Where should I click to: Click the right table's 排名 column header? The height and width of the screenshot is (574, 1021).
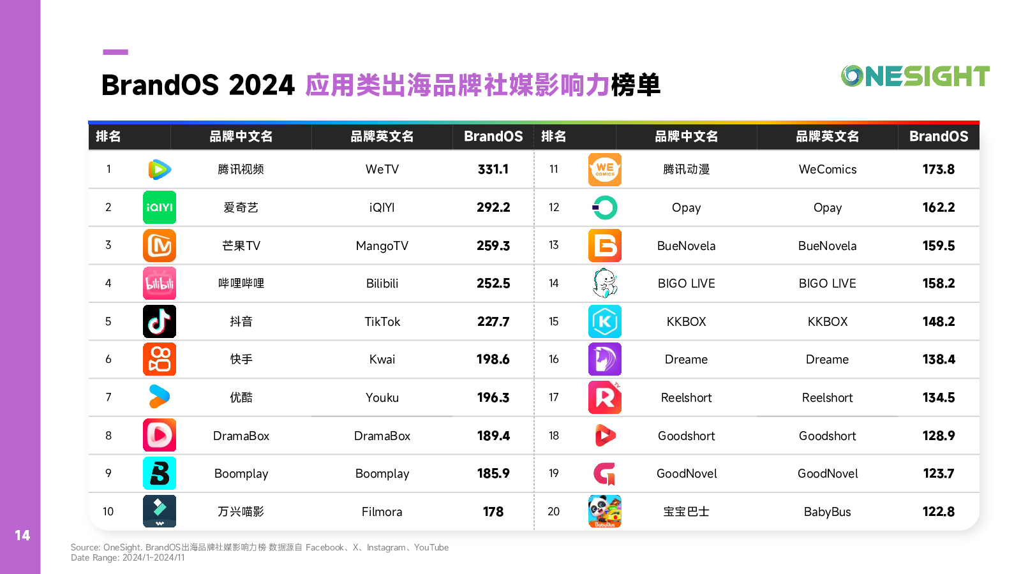coord(554,136)
